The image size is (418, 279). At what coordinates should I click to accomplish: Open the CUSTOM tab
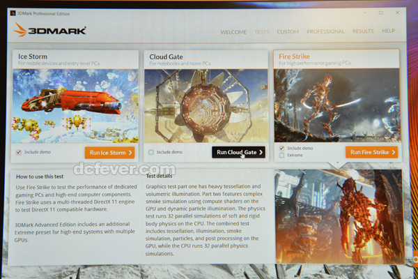coord(288,32)
